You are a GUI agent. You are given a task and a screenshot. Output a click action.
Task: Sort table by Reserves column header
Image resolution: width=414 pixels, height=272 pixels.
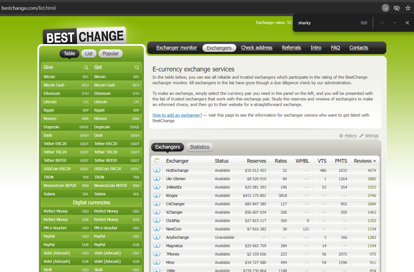point(256,161)
